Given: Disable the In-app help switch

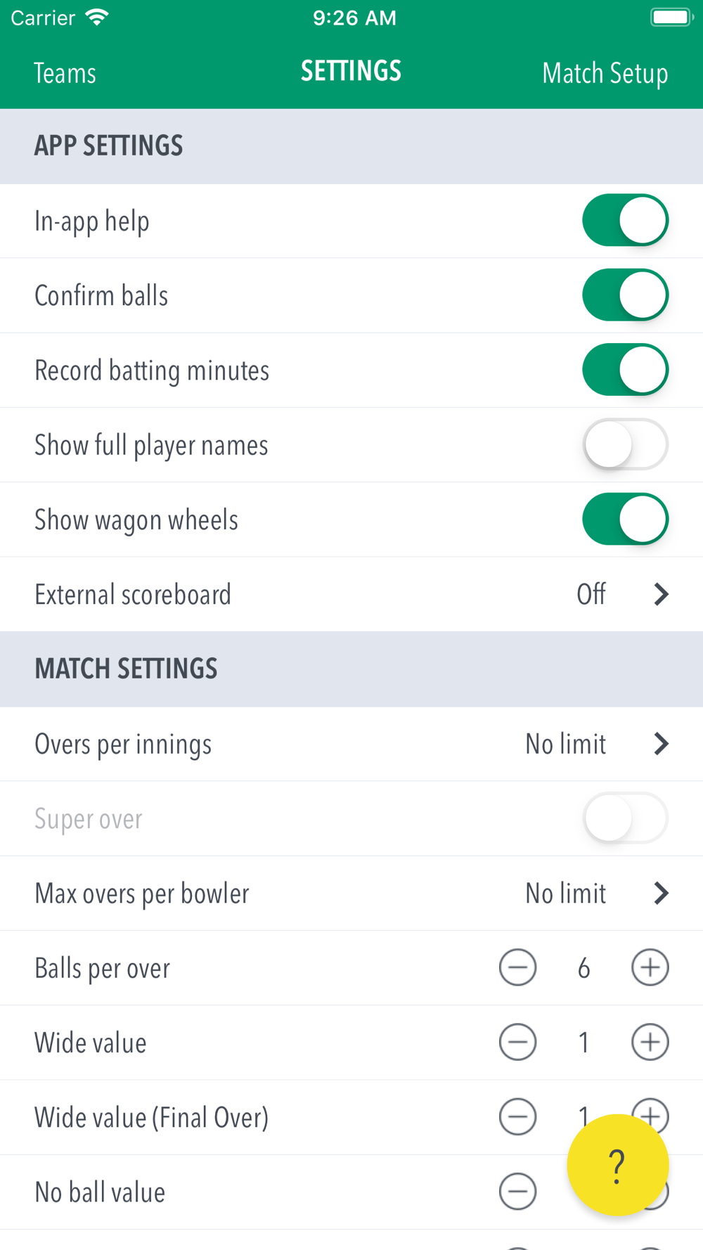Looking at the screenshot, I should point(625,221).
